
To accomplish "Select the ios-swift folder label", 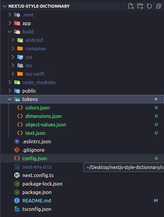I will 35,74.
